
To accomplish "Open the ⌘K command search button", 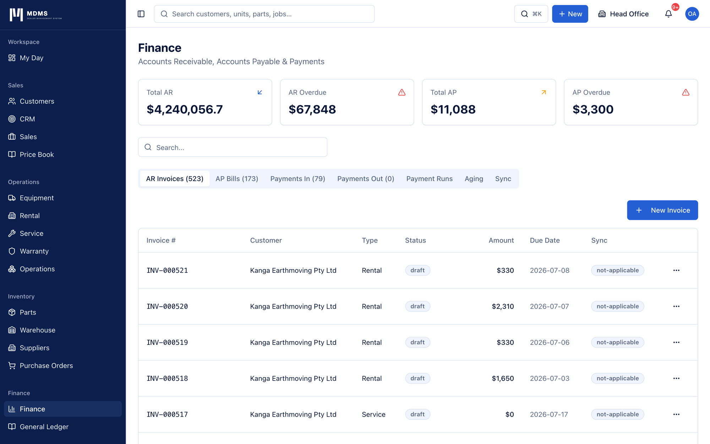I will pyautogui.click(x=531, y=14).
